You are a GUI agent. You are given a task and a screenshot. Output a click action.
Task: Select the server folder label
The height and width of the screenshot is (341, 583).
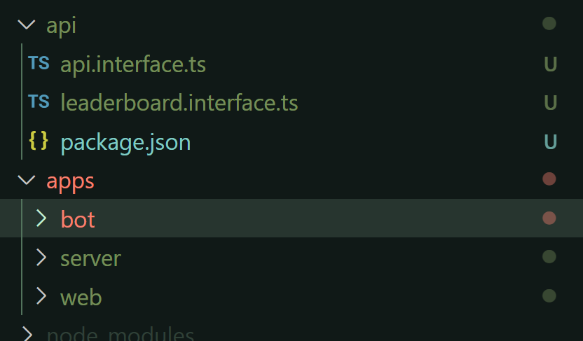90,258
